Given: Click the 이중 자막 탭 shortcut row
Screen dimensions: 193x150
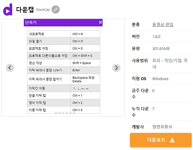Looking at the screenshot, I should pyautogui.click(x=64, y=110).
